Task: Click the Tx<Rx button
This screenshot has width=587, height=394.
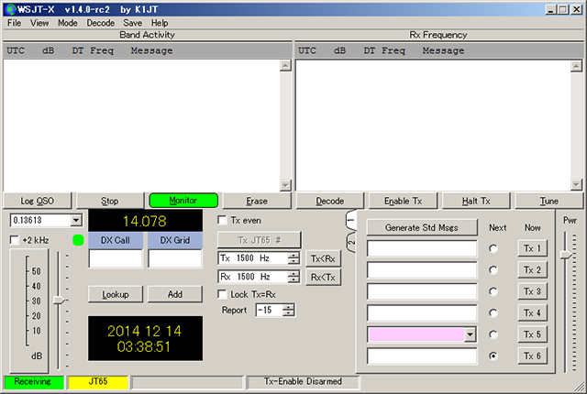Action: pos(323,258)
